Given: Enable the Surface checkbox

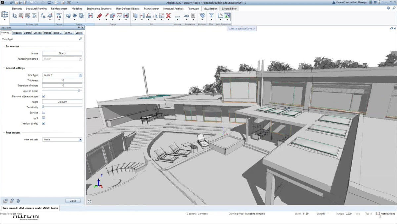Looking at the screenshot, I should click(44, 113).
